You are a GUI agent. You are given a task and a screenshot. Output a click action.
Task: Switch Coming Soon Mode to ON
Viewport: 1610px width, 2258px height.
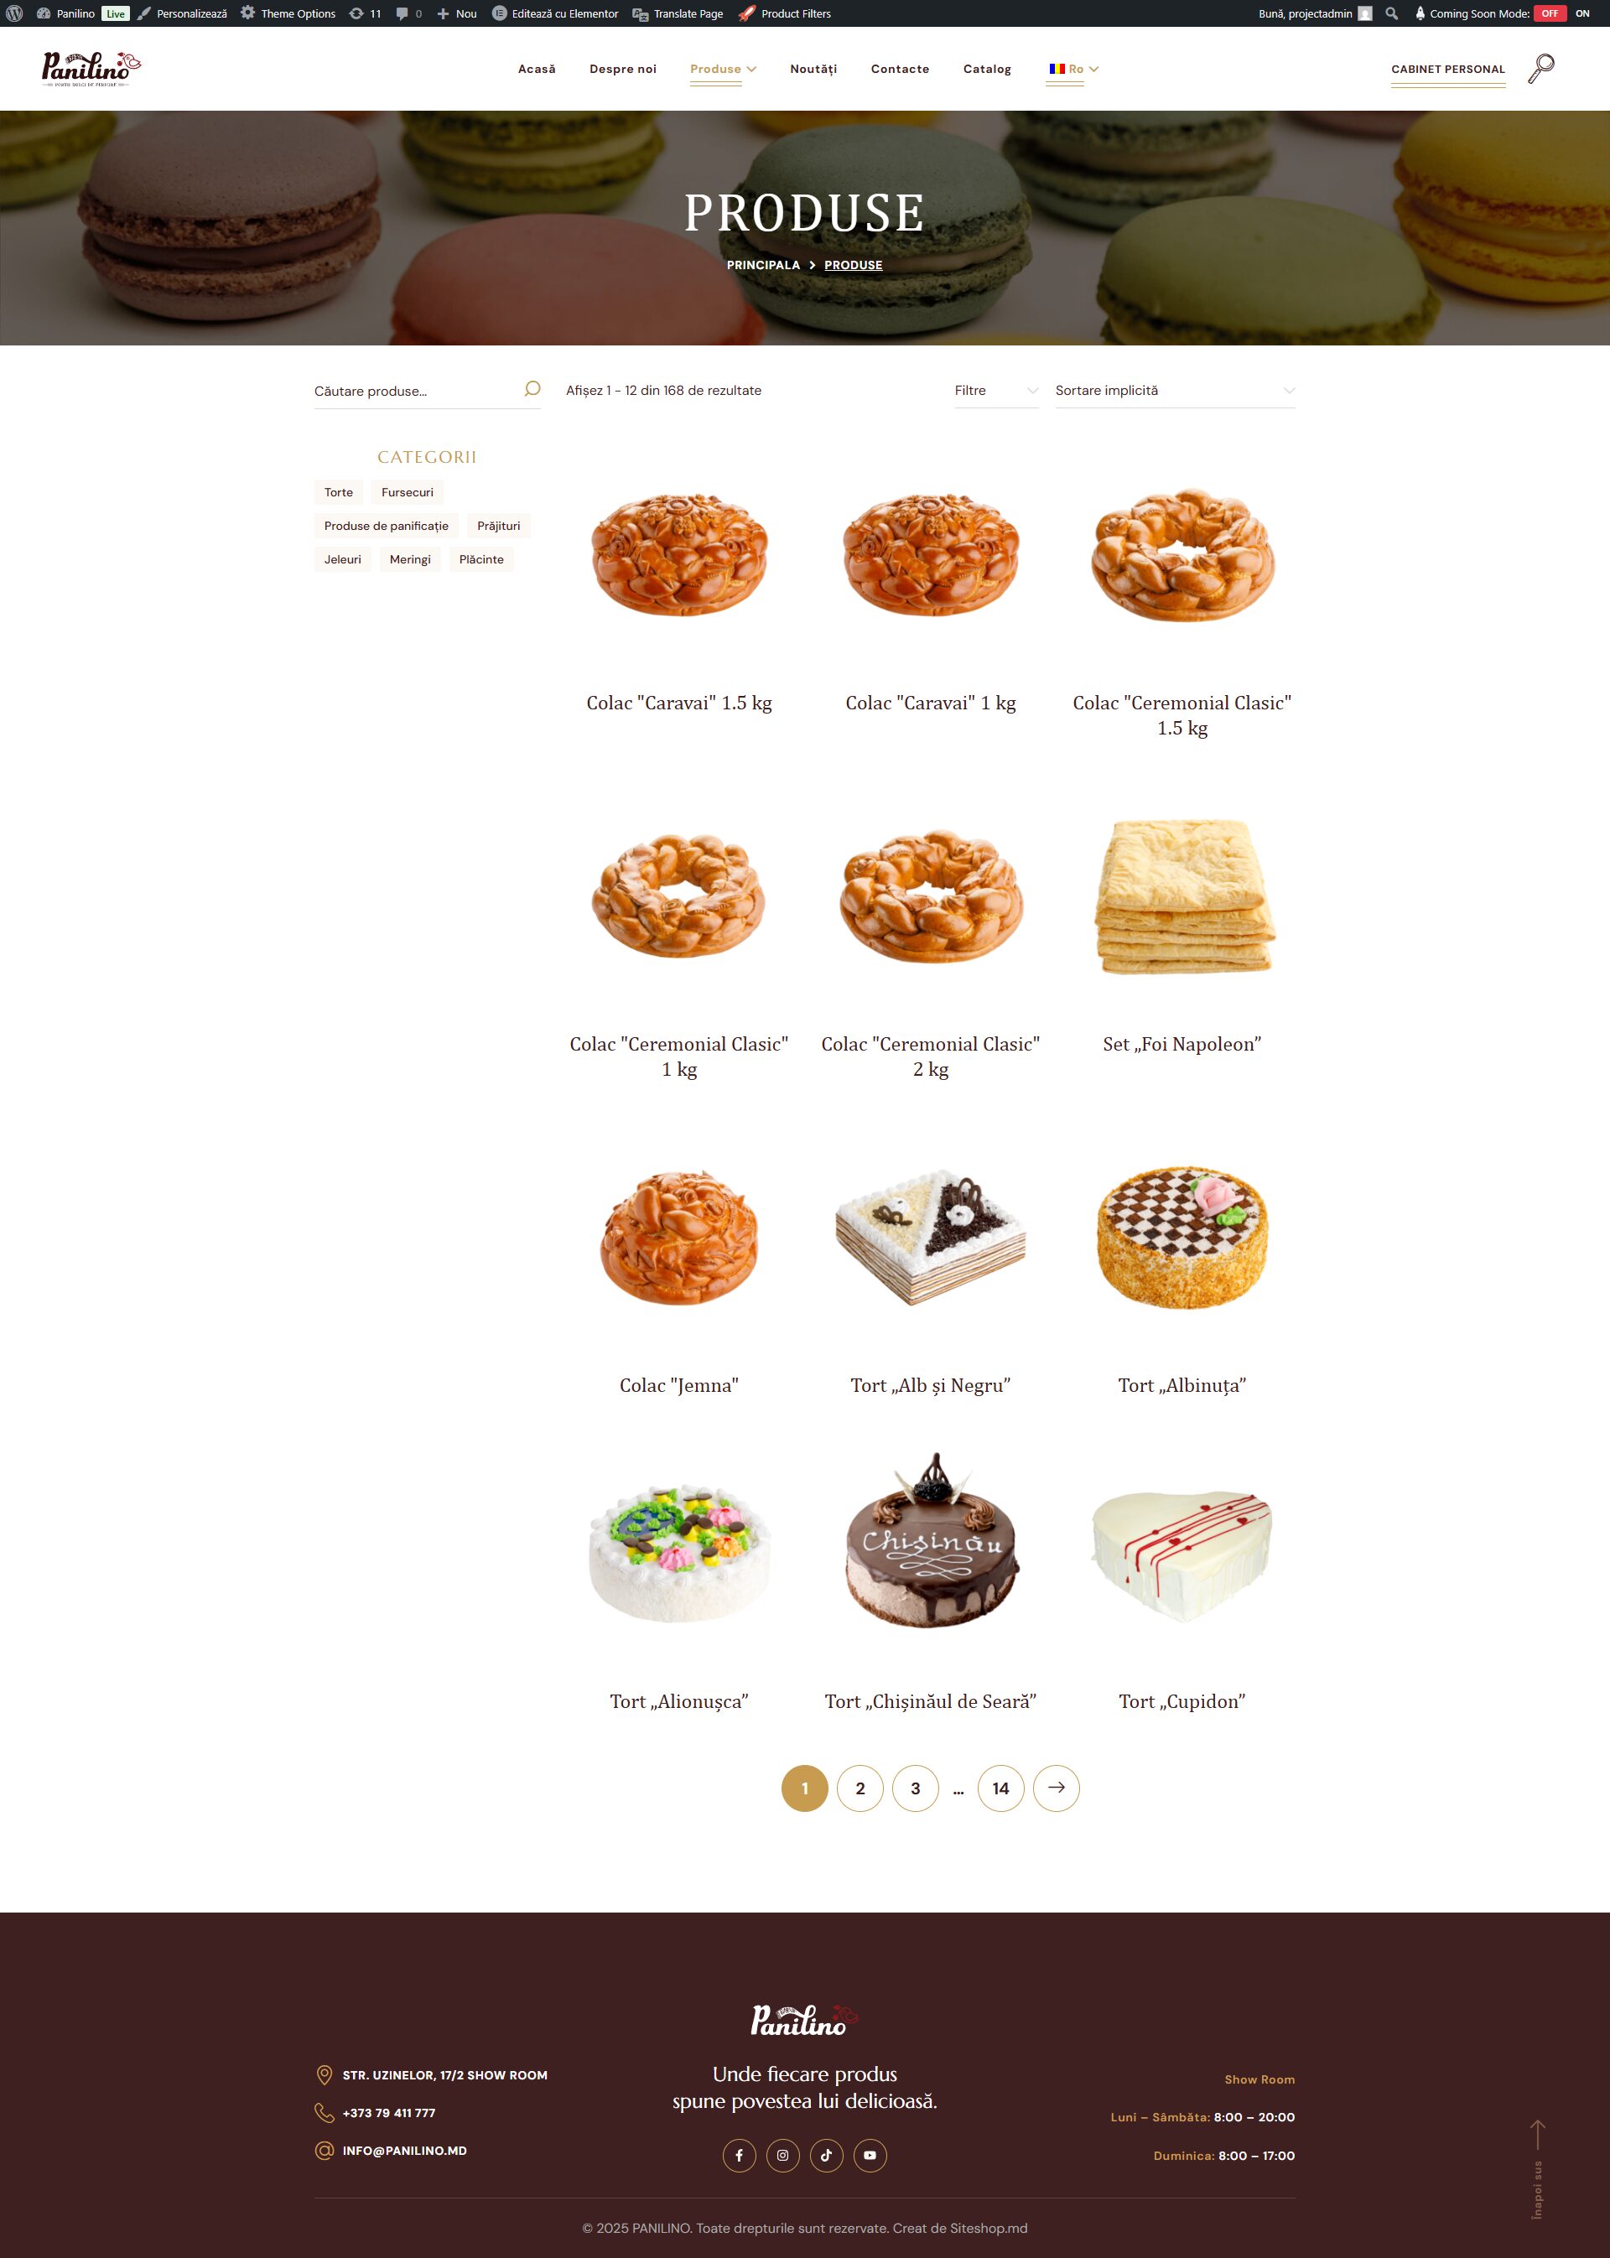tap(1582, 14)
